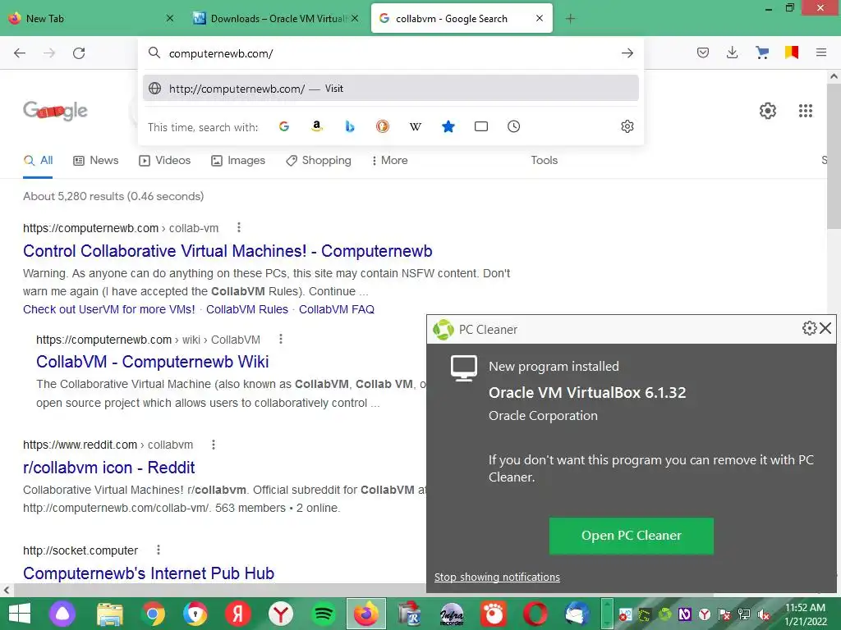Open options for socket.computer result
Screen dimensions: 841x630
tap(158, 550)
